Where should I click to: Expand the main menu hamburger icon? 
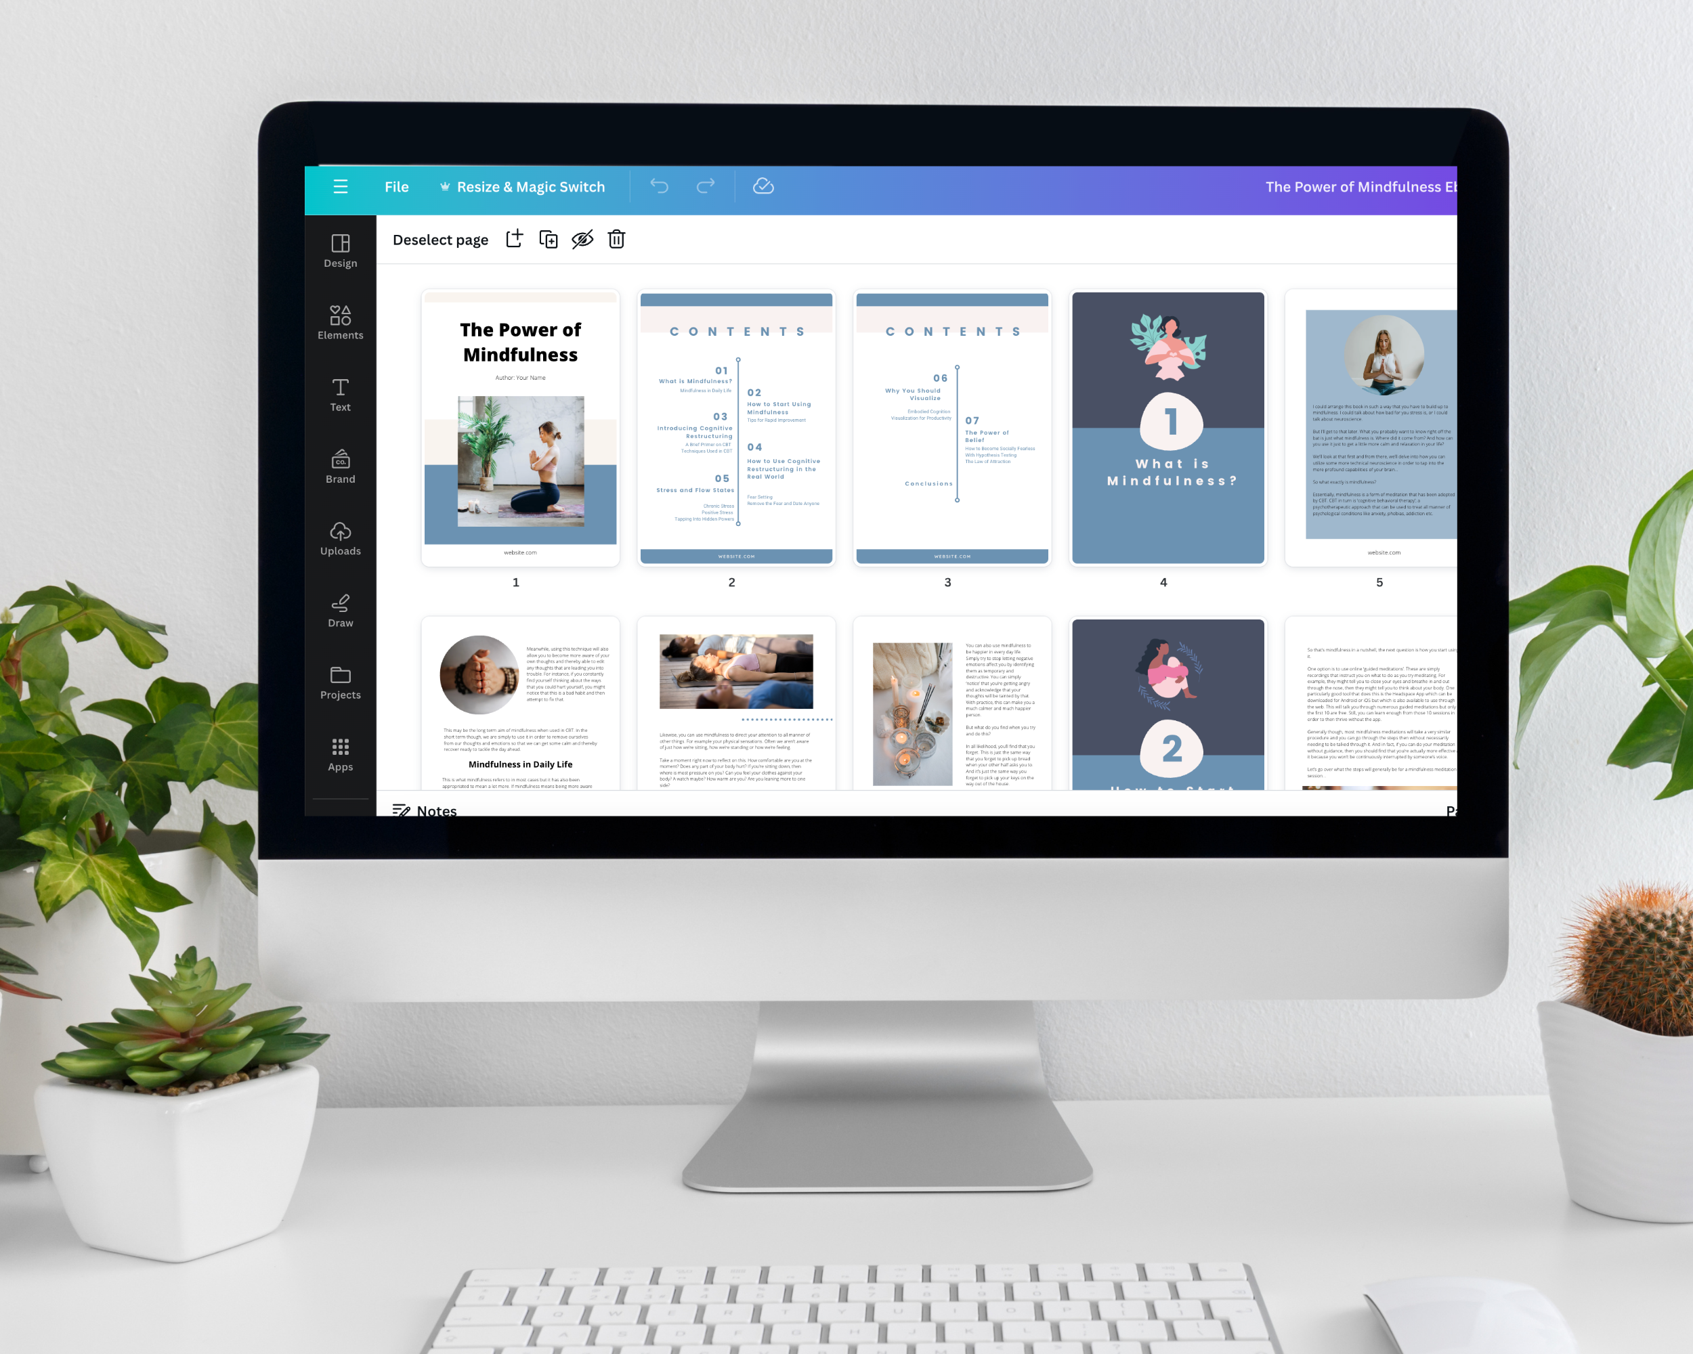tap(340, 185)
